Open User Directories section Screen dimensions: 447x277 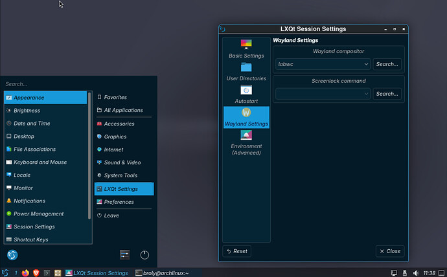point(246,72)
